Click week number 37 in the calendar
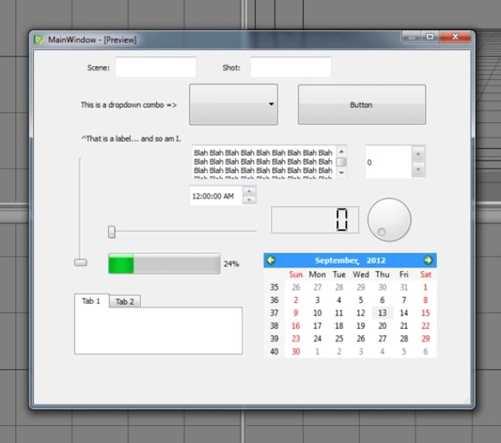Screen dimensions: 501x443 click(274, 313)
